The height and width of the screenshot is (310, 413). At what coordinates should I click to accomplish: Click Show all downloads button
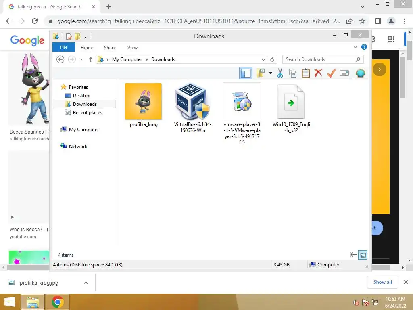[382, 282]
